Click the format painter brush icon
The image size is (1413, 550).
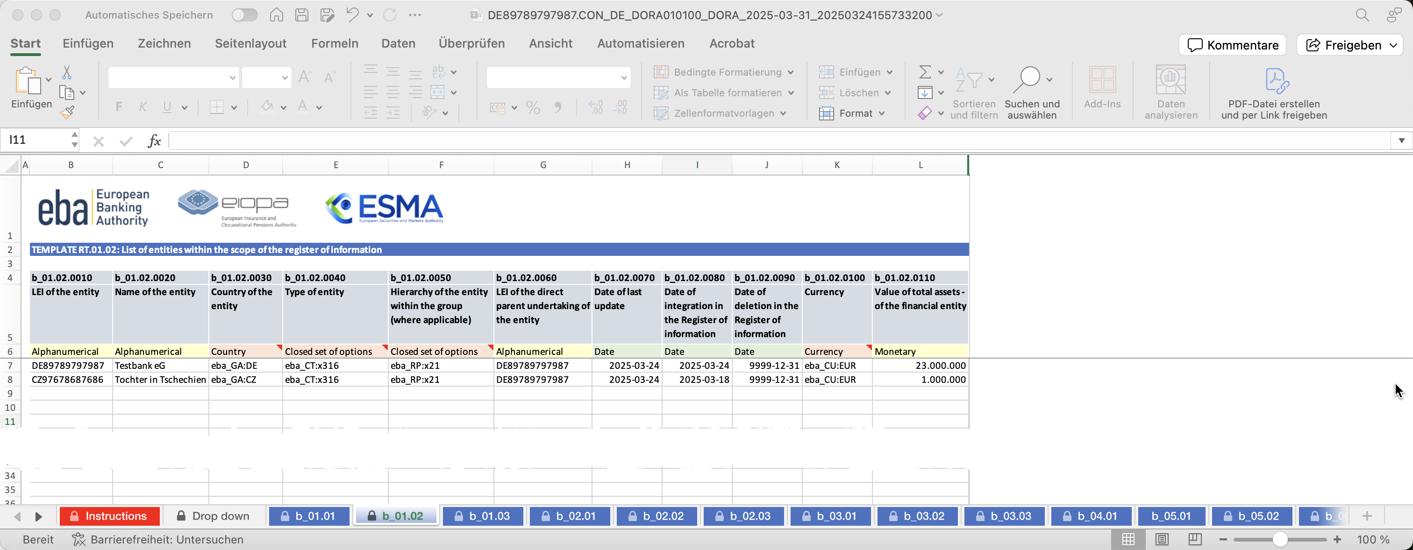coord(67,113)
